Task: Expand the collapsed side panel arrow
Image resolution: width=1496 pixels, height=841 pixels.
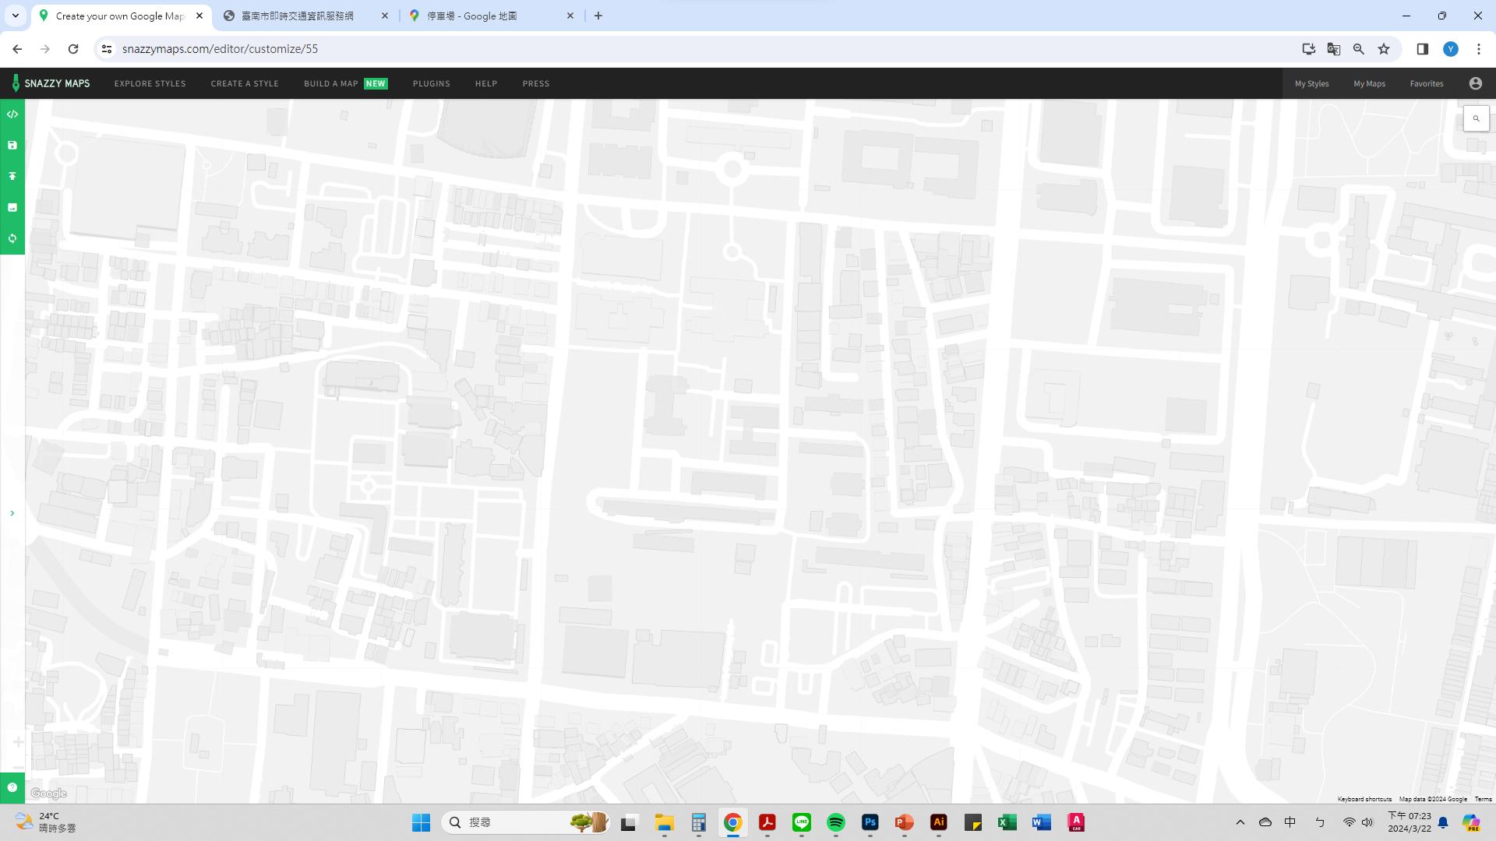Action: [12, 513]
